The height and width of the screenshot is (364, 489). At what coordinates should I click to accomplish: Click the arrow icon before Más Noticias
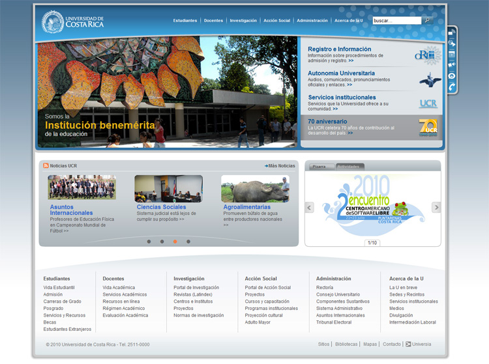(x=266, y=166)
